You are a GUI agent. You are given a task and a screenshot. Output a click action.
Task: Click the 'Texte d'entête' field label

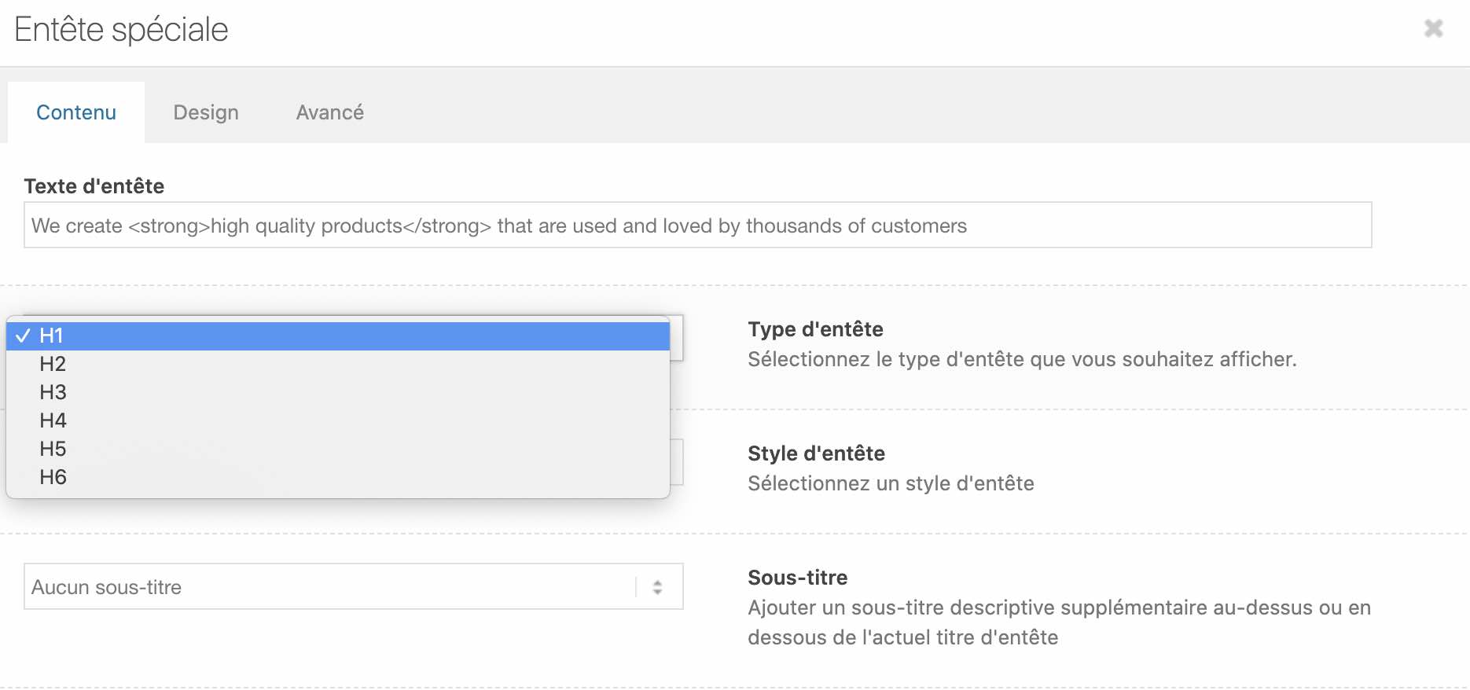coord(94,186)
